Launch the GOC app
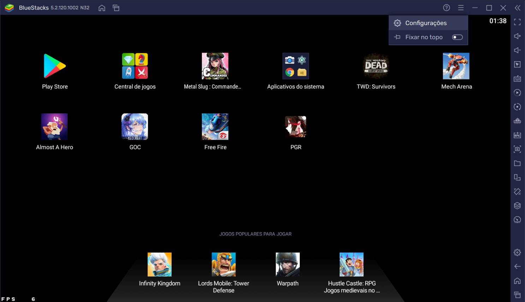The height and width of the screenshot is (302, 525). click(x=135, y=126)
